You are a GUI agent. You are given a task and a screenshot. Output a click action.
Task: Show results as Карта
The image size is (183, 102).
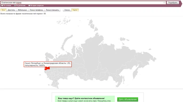[75, 10]
